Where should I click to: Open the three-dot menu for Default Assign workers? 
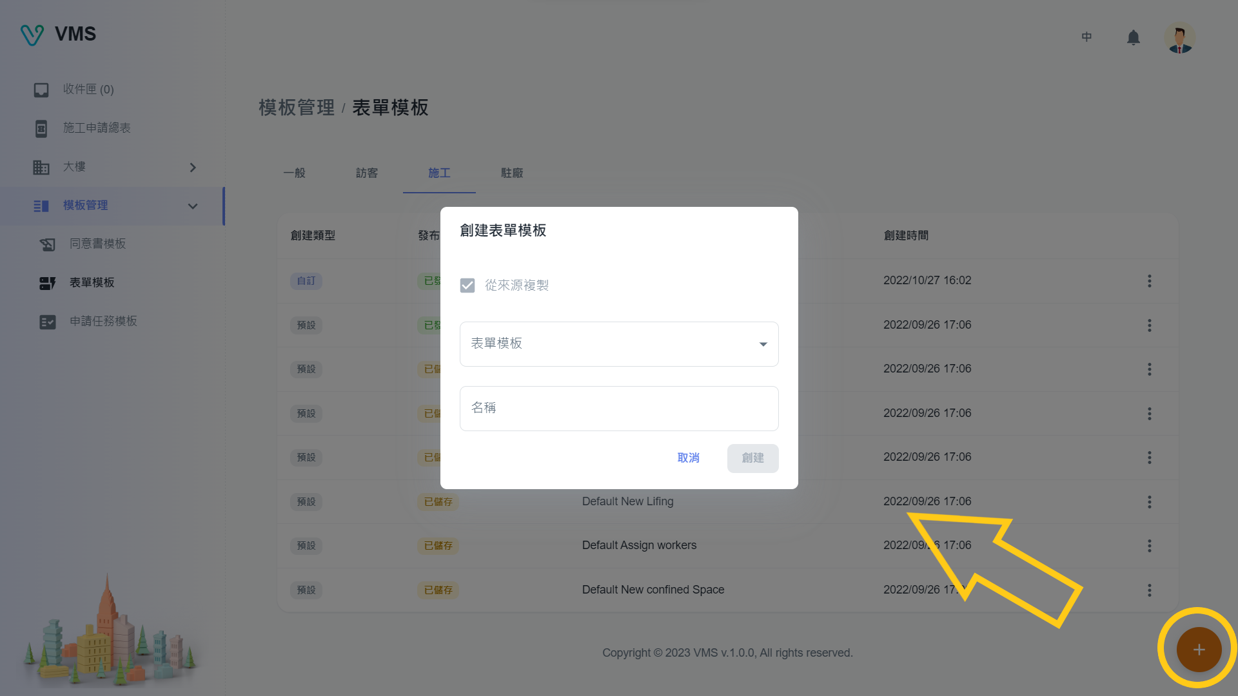1149,546
